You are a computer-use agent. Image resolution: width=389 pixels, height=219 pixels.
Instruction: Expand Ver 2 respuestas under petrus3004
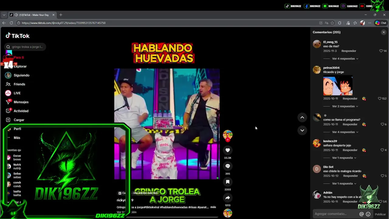pyautogui.click(x=345, y=106)
